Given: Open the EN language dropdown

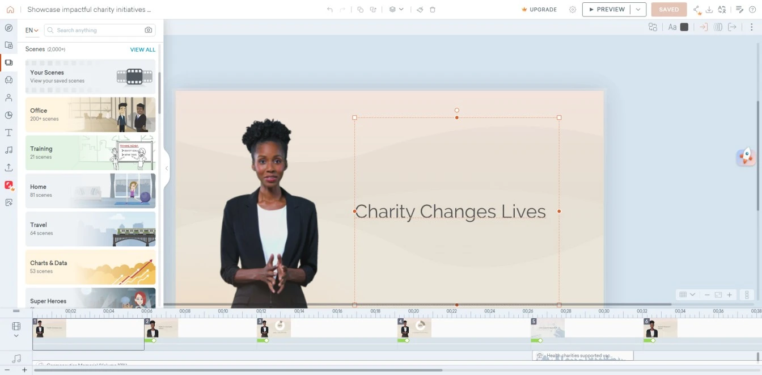Looking at the screenshot, I should coord(32,31).
